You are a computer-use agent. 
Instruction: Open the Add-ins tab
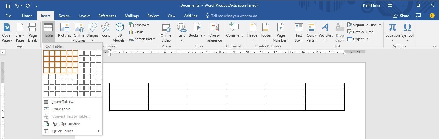(x=190, y=16)
